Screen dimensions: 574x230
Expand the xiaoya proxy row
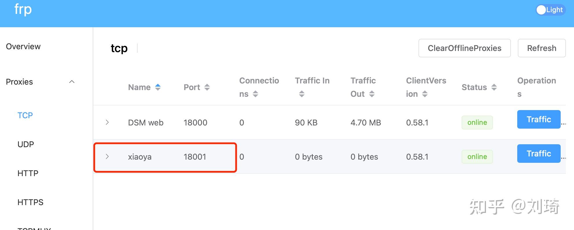pyautogui.click(x=107, y=156)
